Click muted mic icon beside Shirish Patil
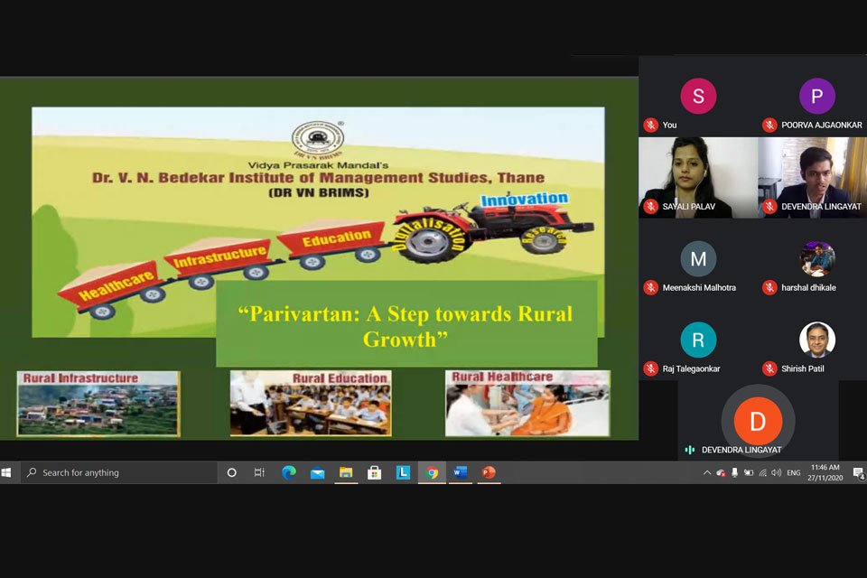 tap(769, 368)
